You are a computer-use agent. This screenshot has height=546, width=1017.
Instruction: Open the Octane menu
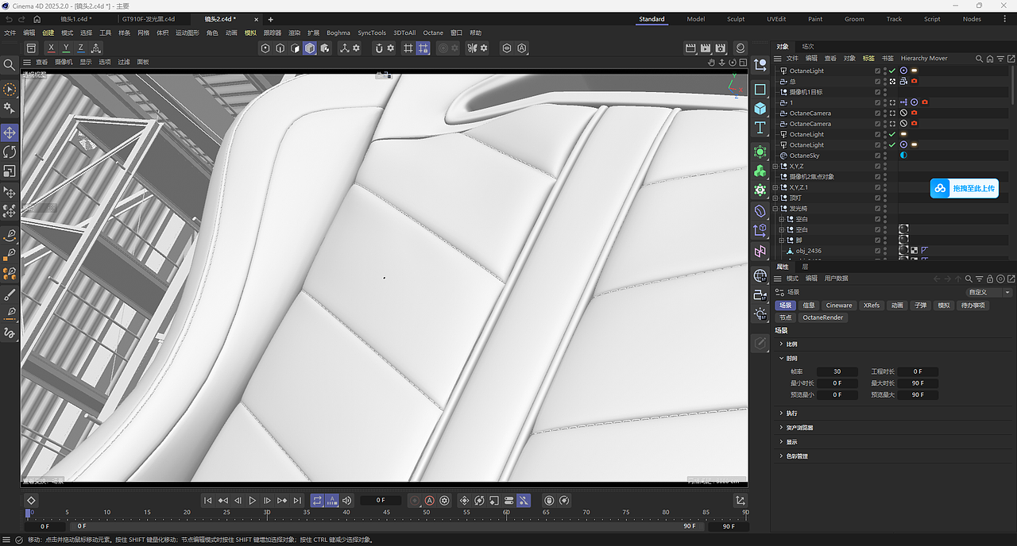(x=433, y=33)
